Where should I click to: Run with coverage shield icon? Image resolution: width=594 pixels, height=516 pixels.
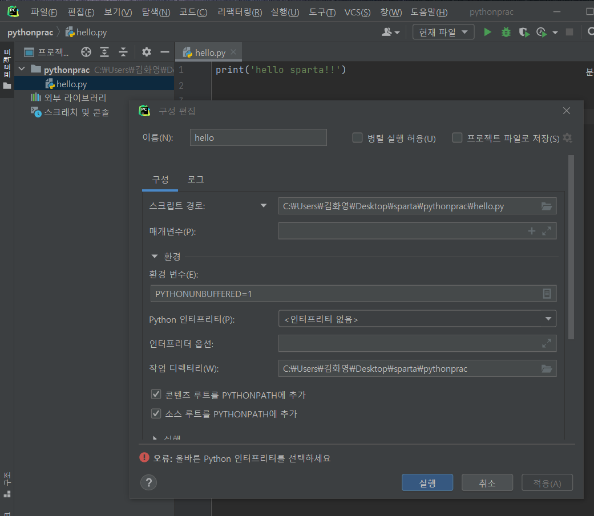point(524,32)
